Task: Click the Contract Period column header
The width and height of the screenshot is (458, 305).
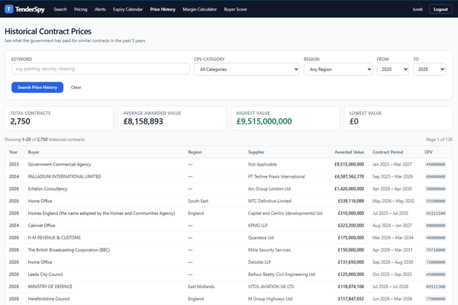Action: tap(388, 152)
